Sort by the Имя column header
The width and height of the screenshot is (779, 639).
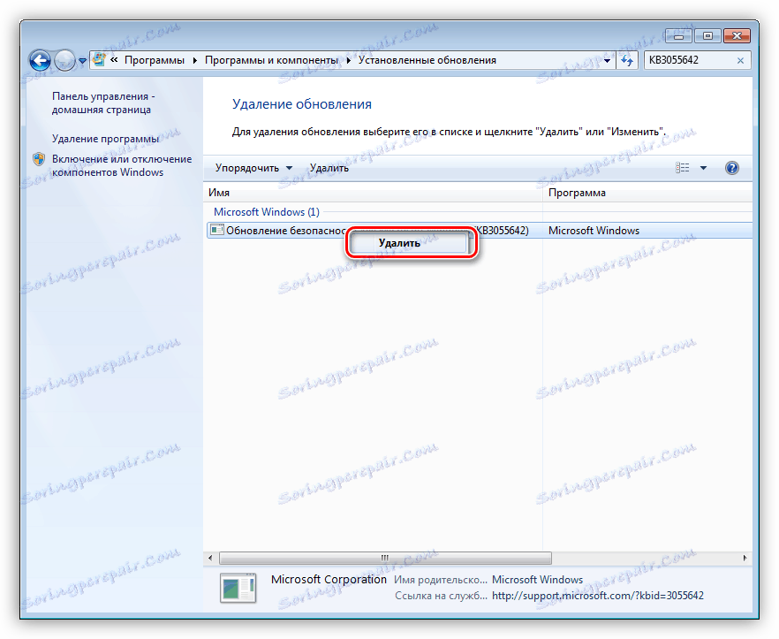(373, 193)
